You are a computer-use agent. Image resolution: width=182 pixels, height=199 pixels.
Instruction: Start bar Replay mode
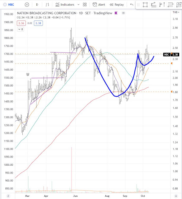pyautogui.click(x=117, y=5)
